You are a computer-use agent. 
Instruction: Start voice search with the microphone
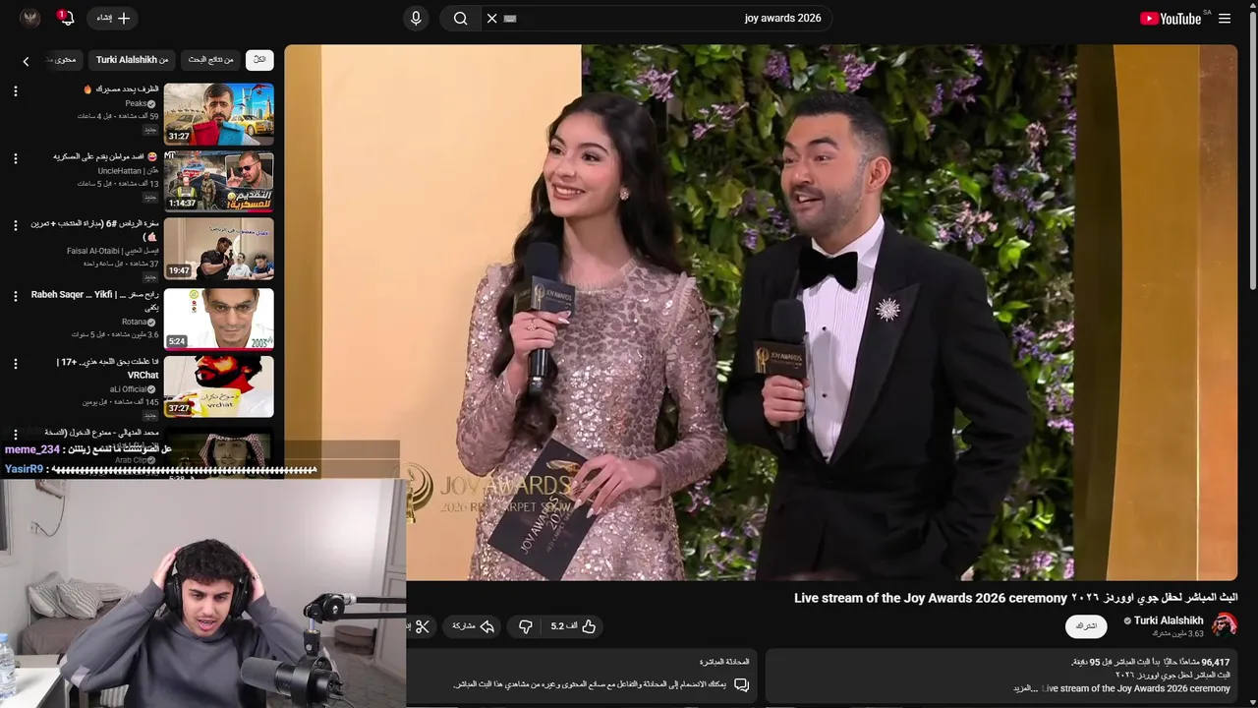coord(416,18)
